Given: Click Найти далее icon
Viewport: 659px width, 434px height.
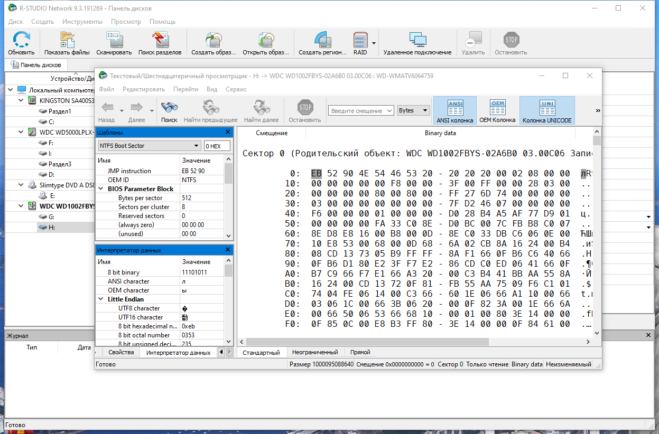Looking at the screenshot, I should 261,108.
